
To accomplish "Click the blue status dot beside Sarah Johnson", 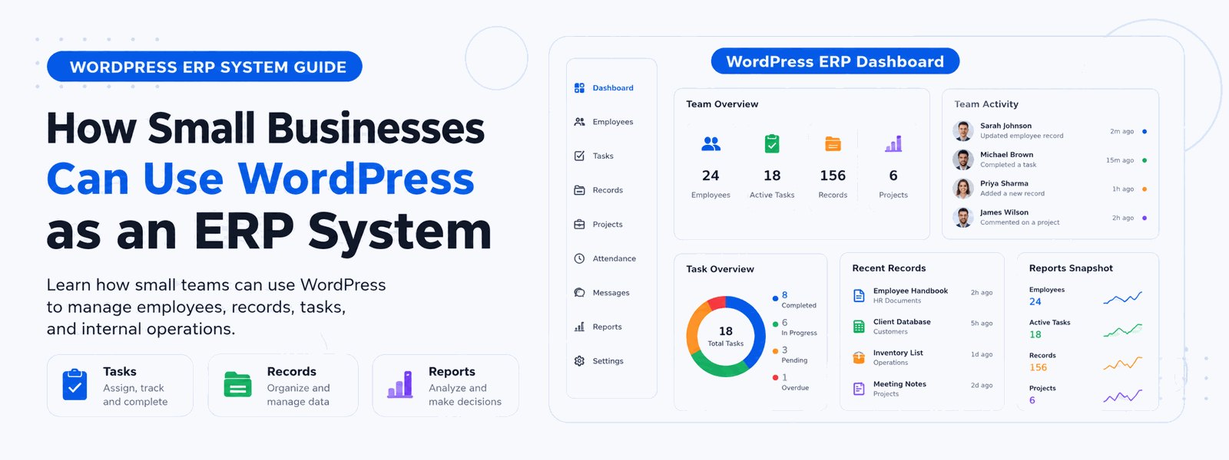I will tap(1145, 132).
